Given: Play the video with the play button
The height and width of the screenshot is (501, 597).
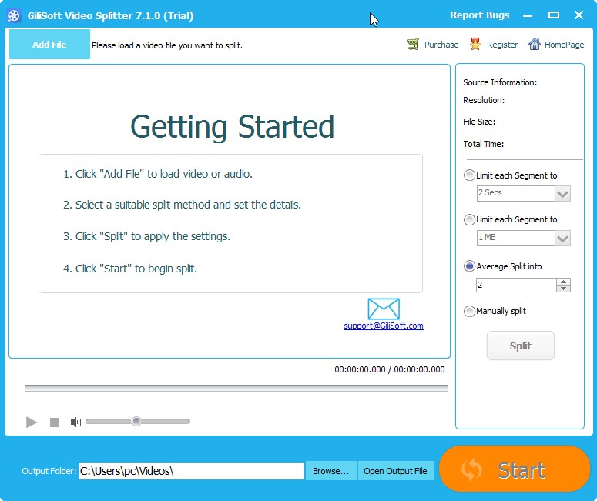Looking at the screenshot, I should pyautogui.click(x=32, y=422).
